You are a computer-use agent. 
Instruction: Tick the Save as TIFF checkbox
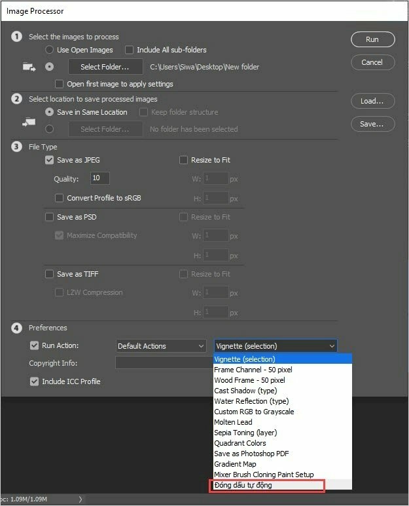click(49, 274)
